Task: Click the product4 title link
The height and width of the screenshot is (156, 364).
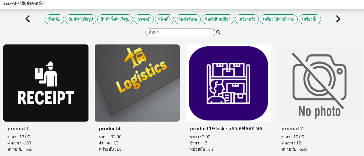Action: tap(110, 129)
